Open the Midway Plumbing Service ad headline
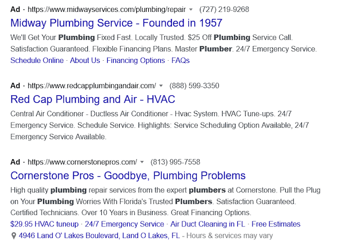 tap(116, 23)
